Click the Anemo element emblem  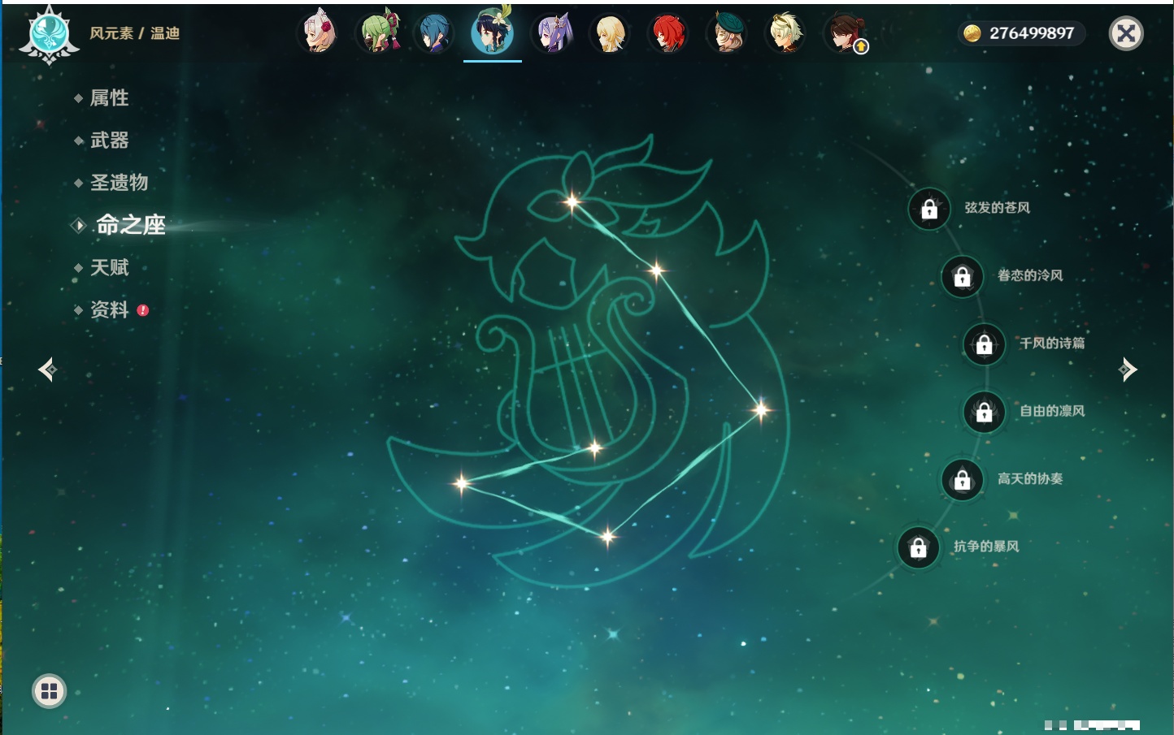49,34
